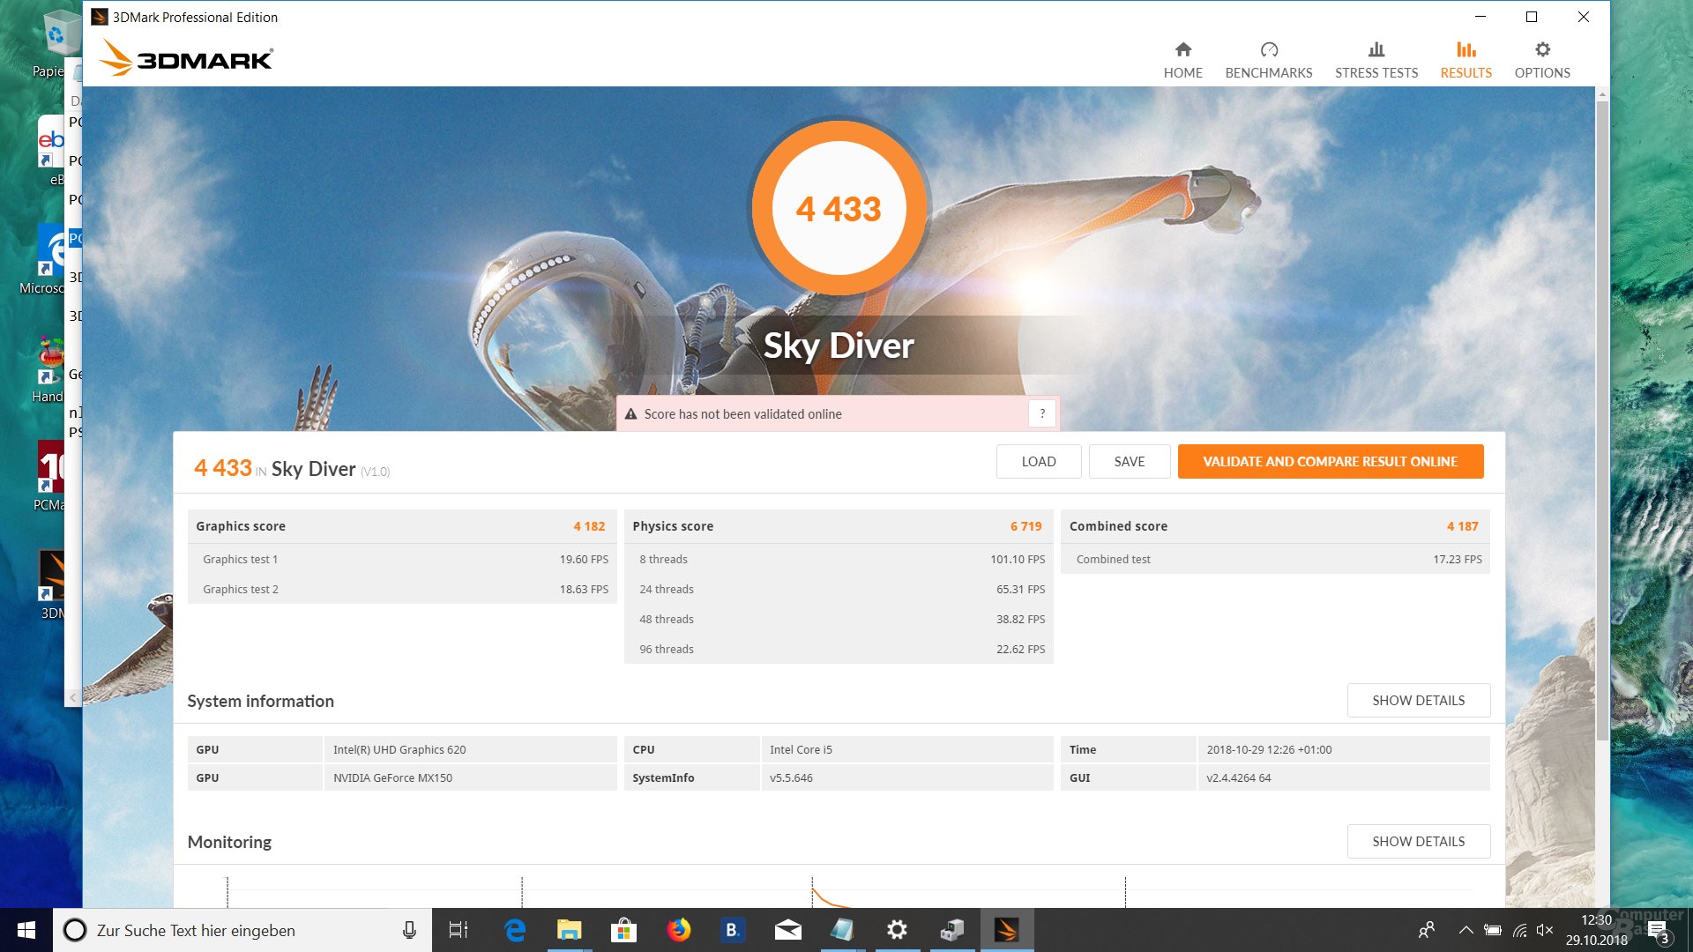Select the RESULTS tab
Screen dimensions: 1693x952
[1466, 60]
